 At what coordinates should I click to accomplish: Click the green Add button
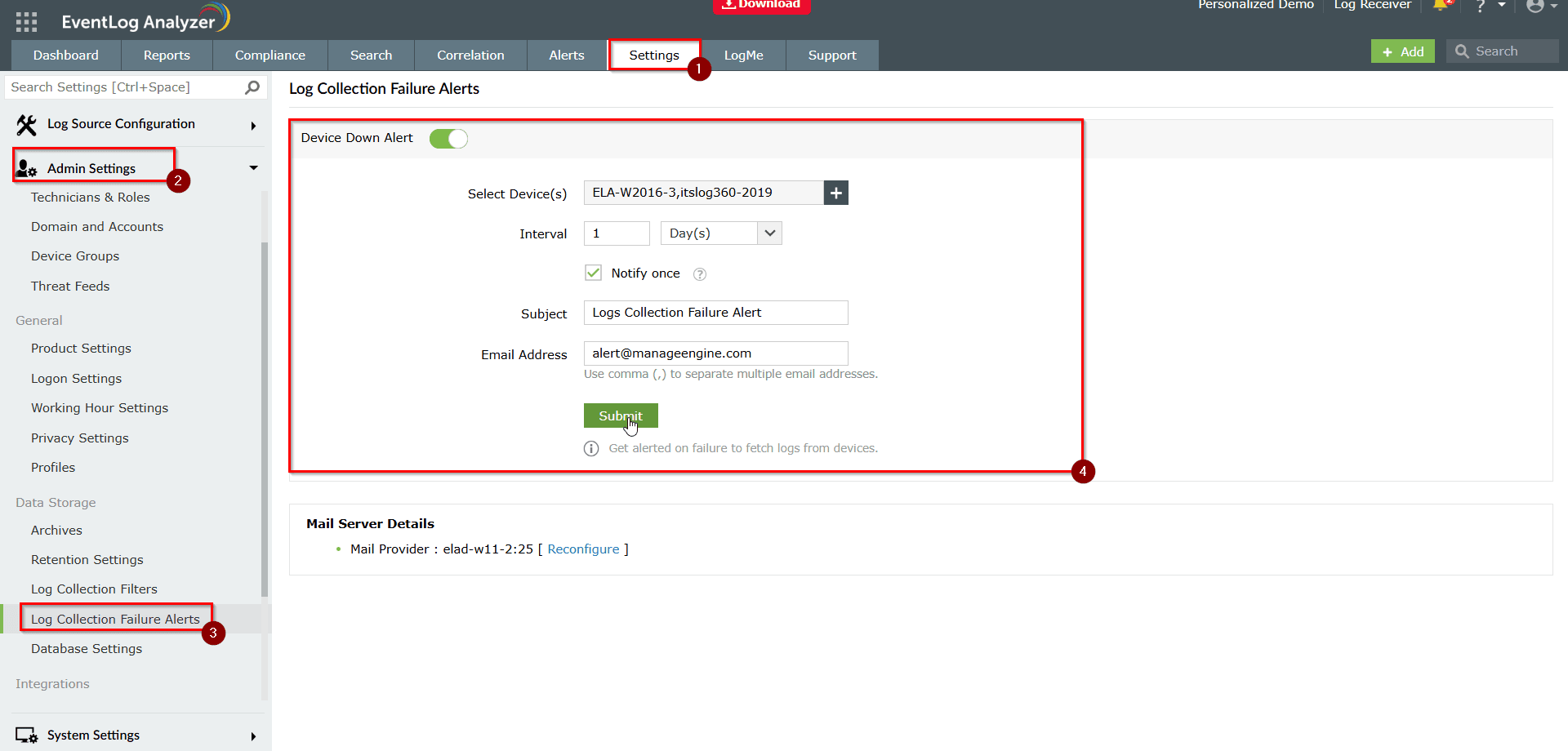click(x=1403, y=51)
